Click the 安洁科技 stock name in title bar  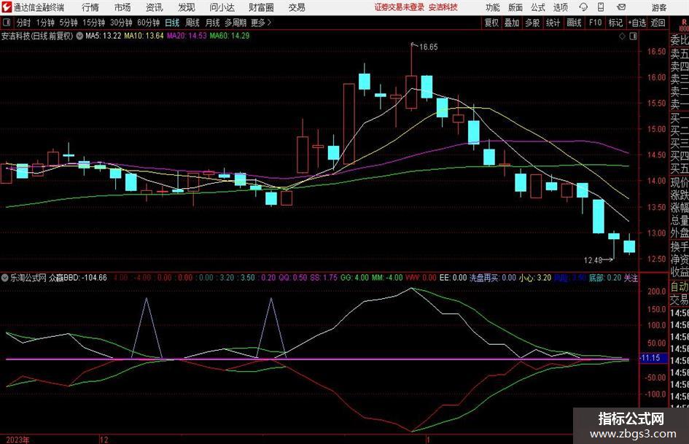click(443, 7)
